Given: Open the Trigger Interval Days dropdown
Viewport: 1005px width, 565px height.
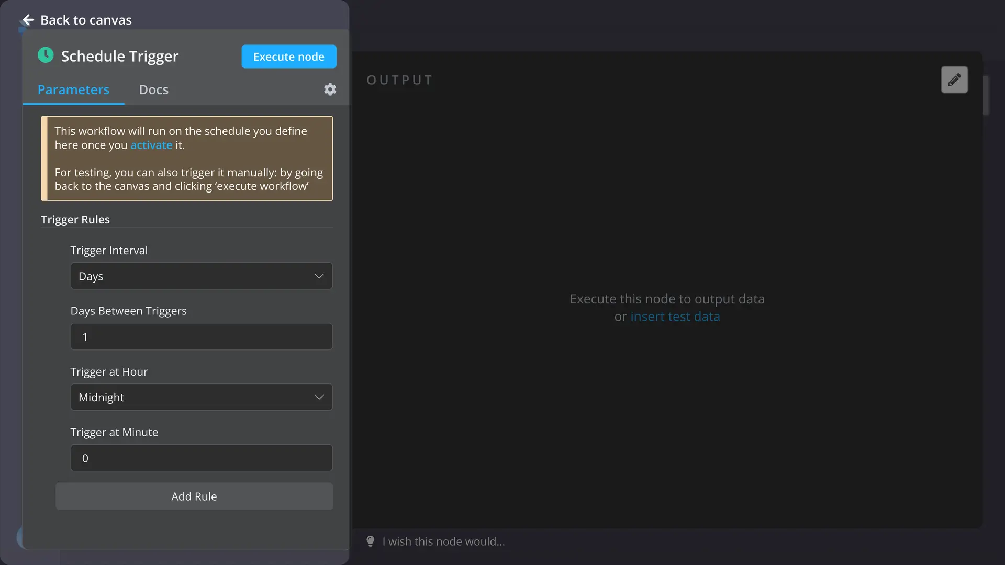Looking at the screenshot, I should 201,276.
